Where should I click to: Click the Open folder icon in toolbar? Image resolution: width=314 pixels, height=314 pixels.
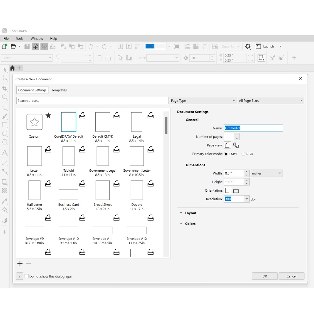click(x=13, y=46)
